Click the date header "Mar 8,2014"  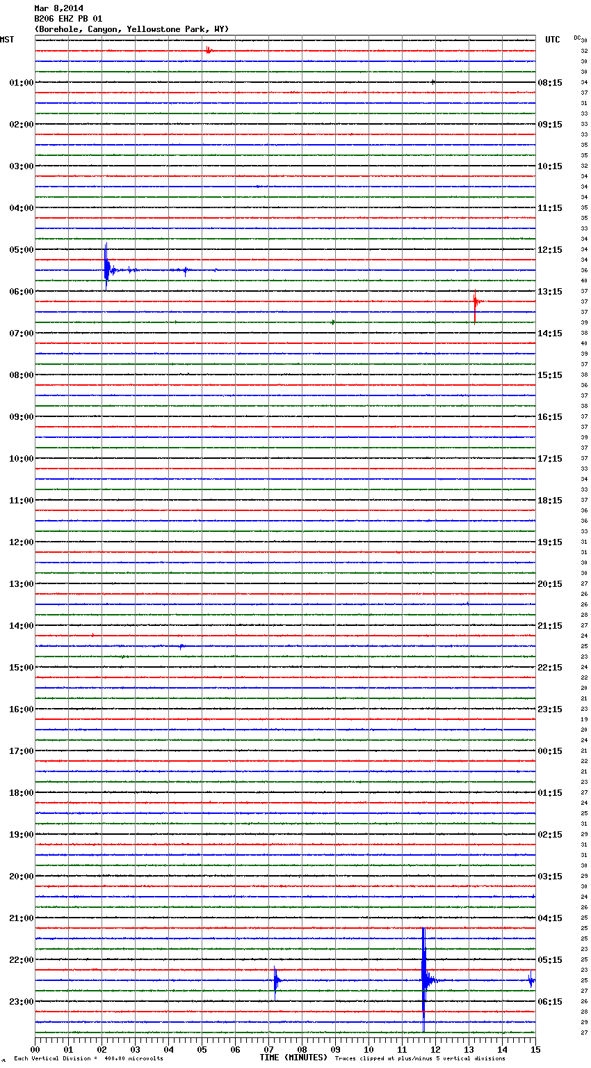58,8
